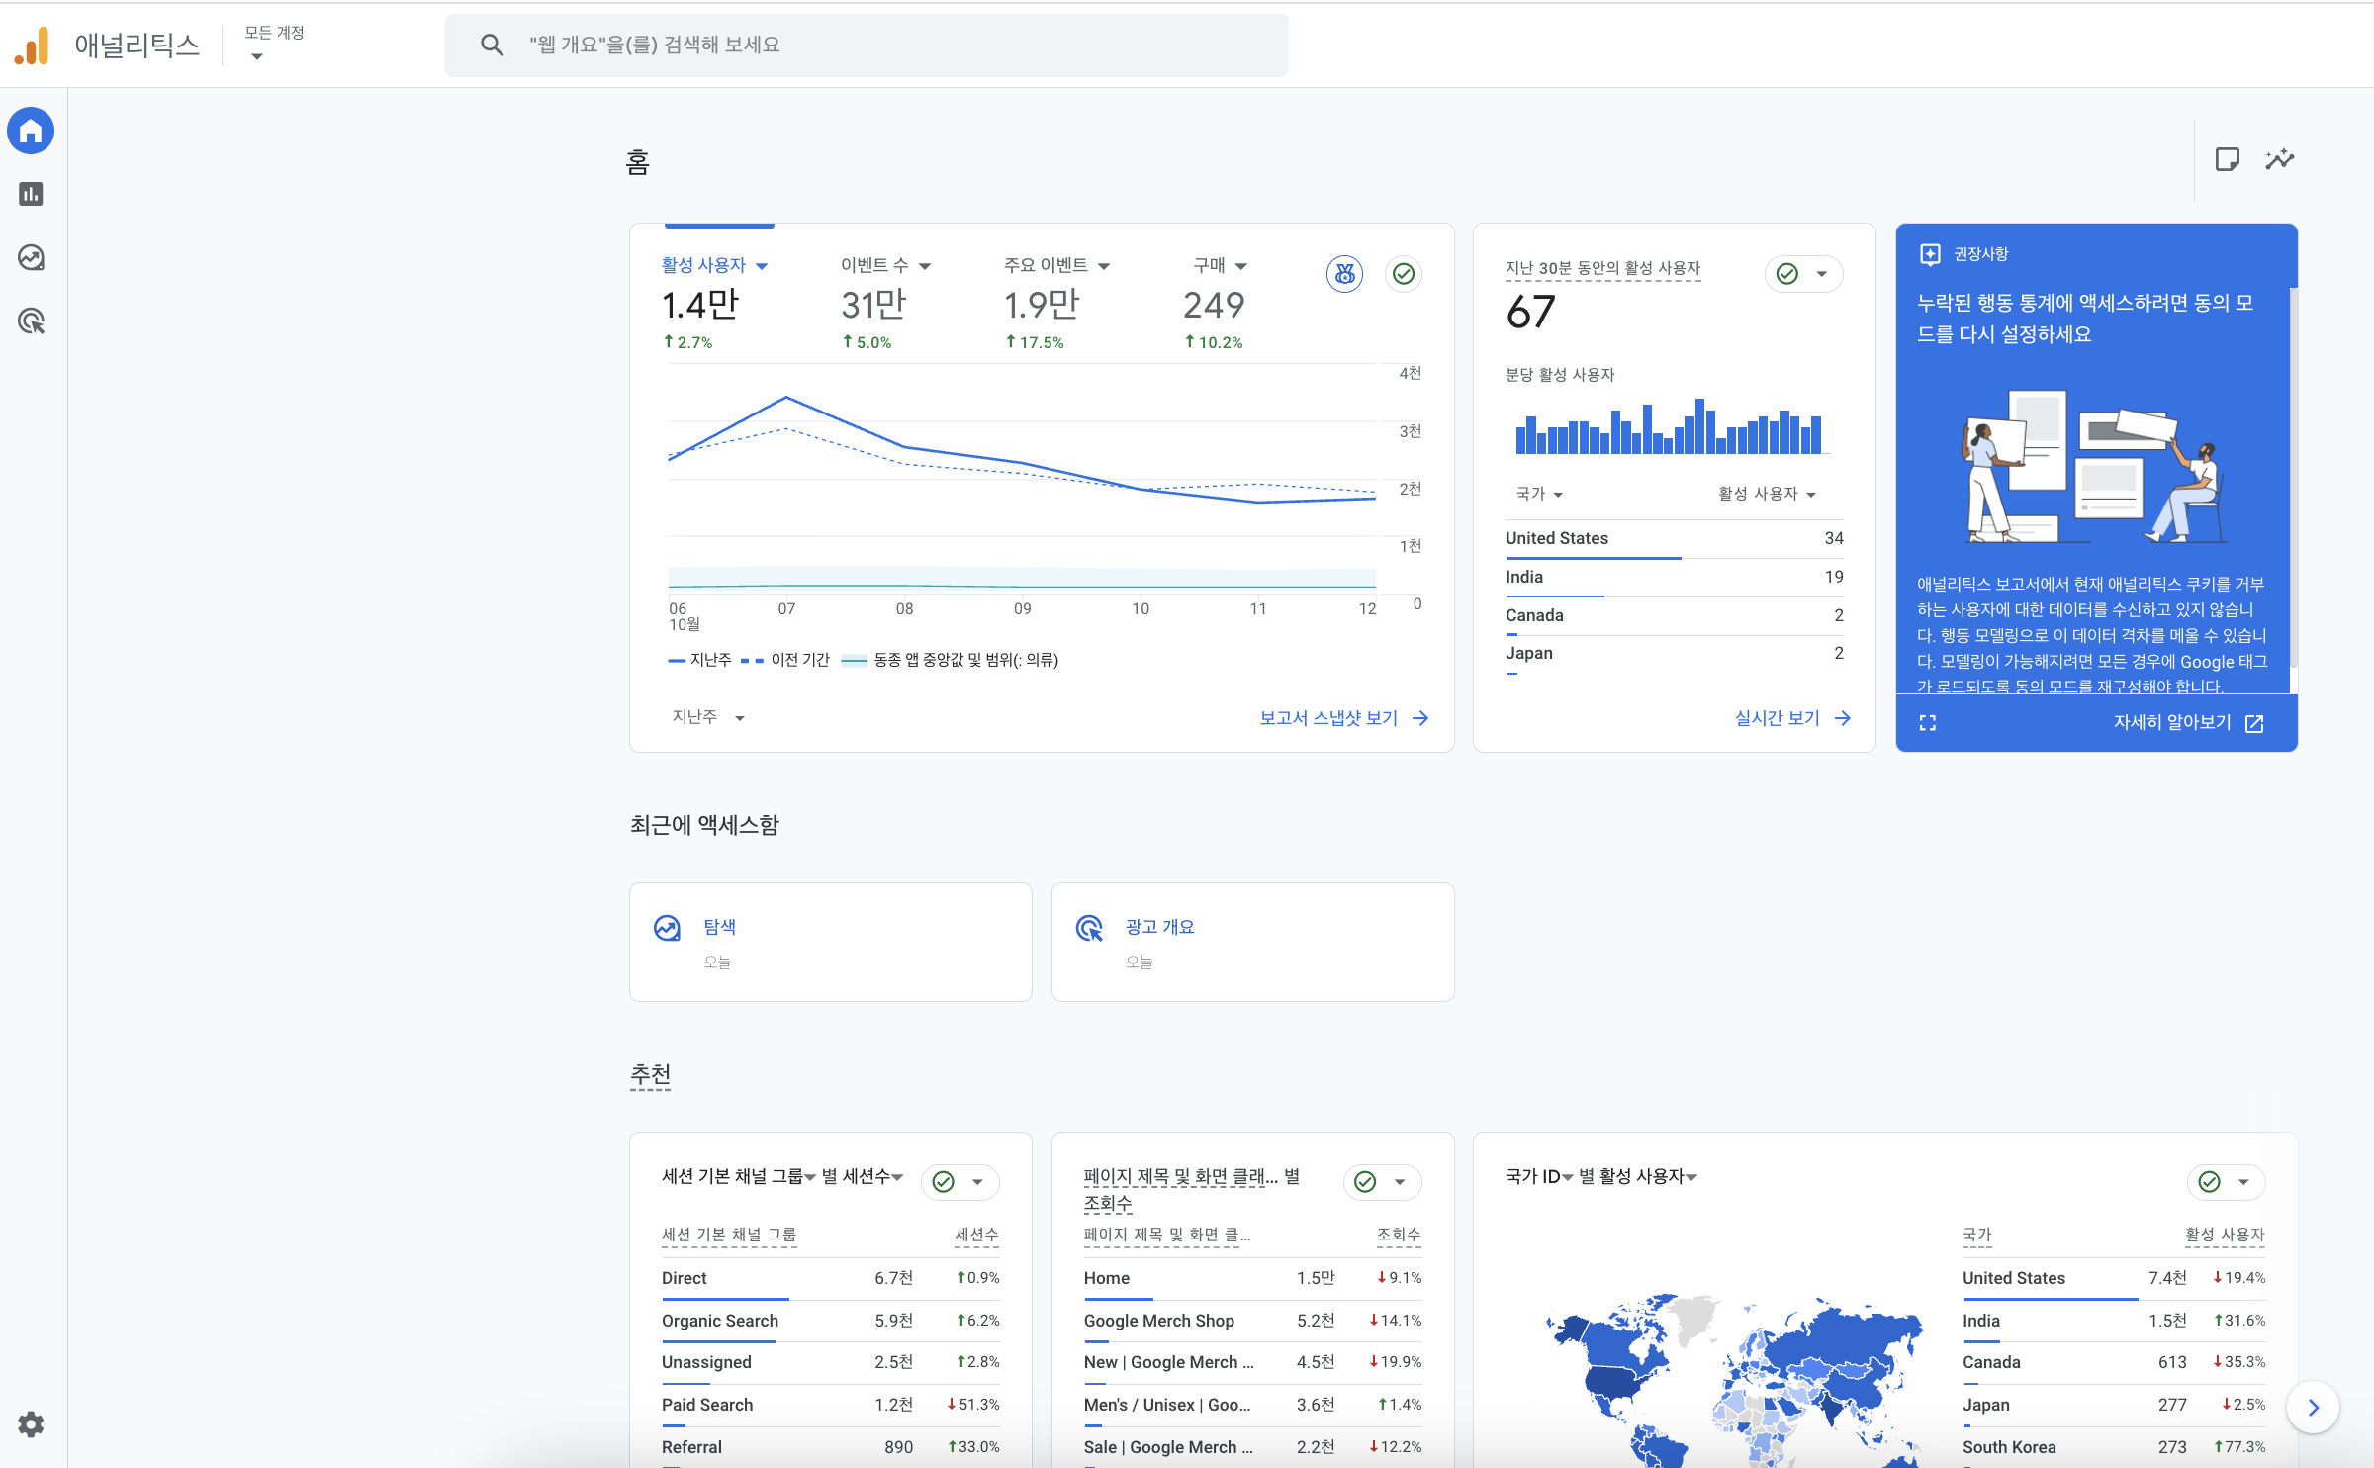Click the Insights sparkline icon
Screen dimensions: 2374x1468
(x=2280, y=159)
